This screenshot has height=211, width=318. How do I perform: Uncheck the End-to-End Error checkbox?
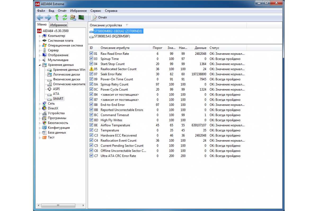pos(91,105)
